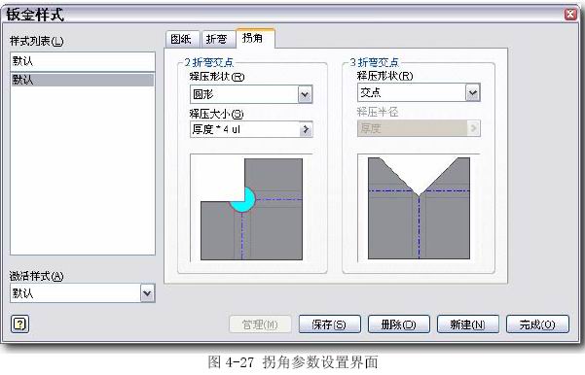This screenshot has height=375, width=585.
Task: Click the disabled arrow beside 释压半径 field
Action: [x=473, y=128]
